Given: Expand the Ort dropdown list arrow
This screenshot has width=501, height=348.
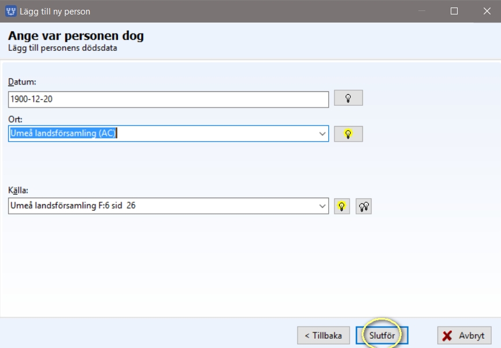Looking at the screenshot, I should 322,134.
